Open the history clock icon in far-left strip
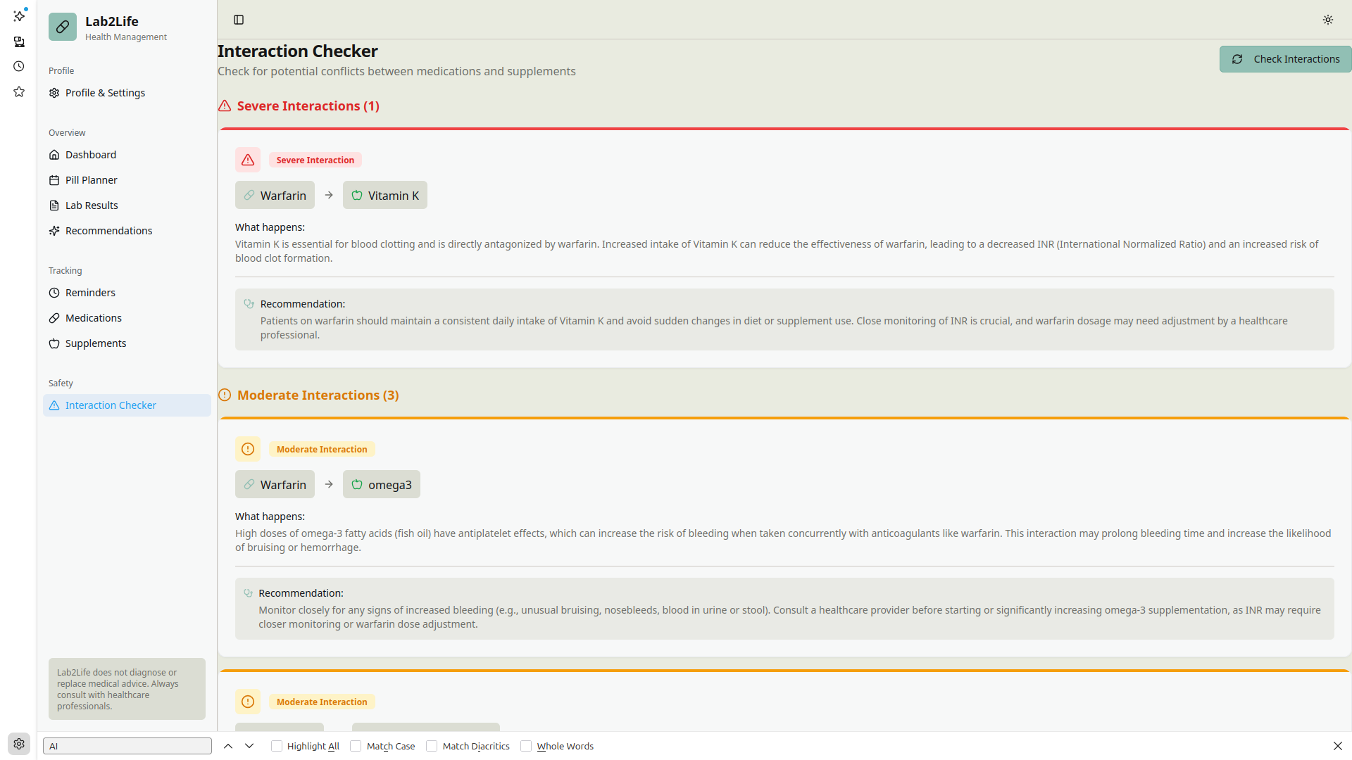Viewport: 1352px width, 760px height. click(x=19, y=66)
